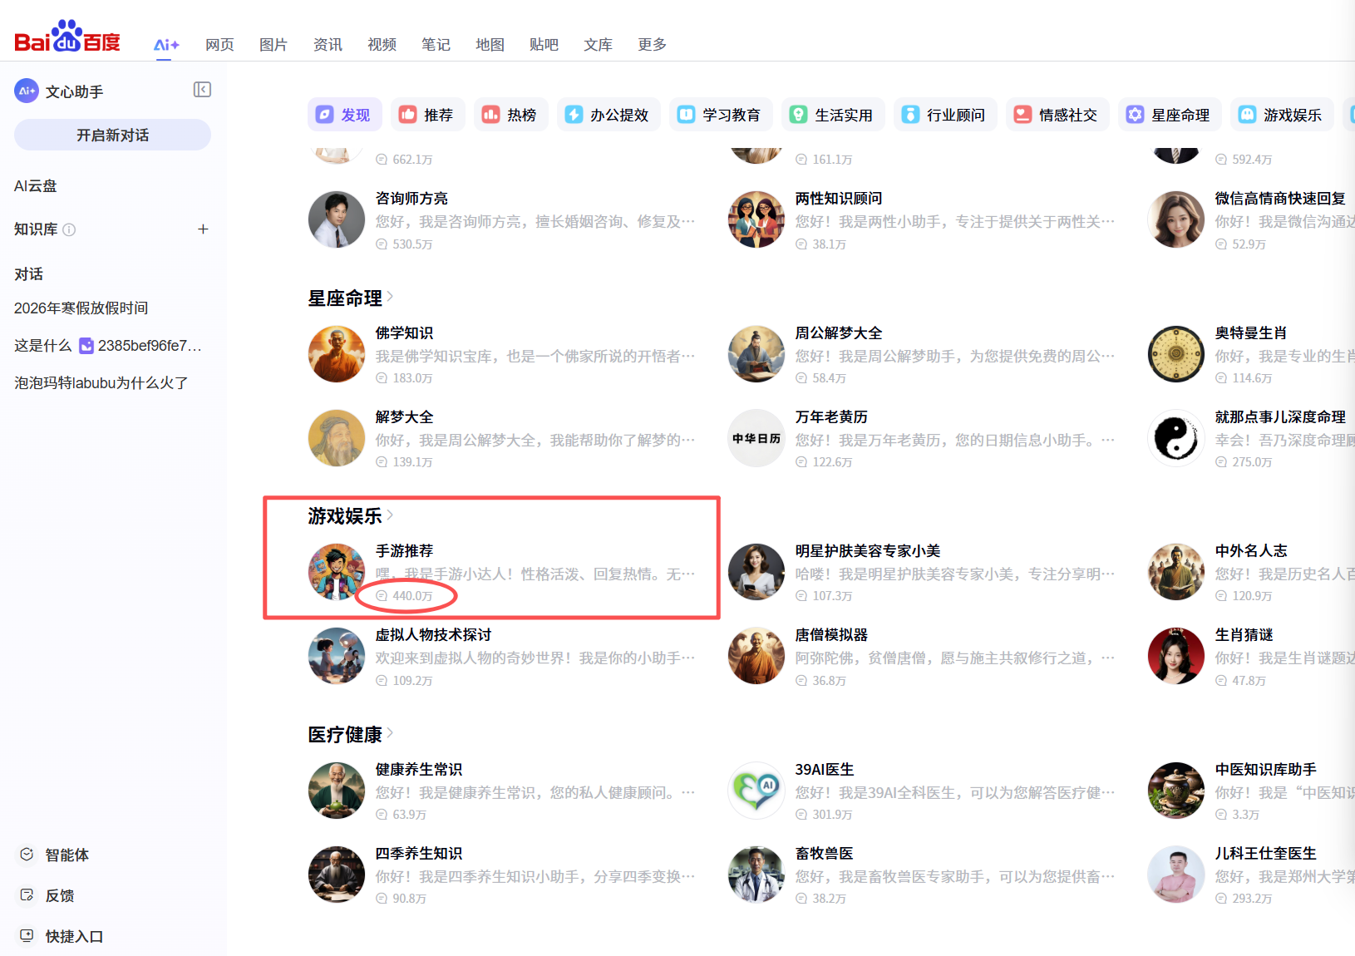Image resolution: width=1355 pixels, height=956 pixels.
Task: Open the 手游推荐 agent link
Action: pyautogui.click(x=405, y=550)
